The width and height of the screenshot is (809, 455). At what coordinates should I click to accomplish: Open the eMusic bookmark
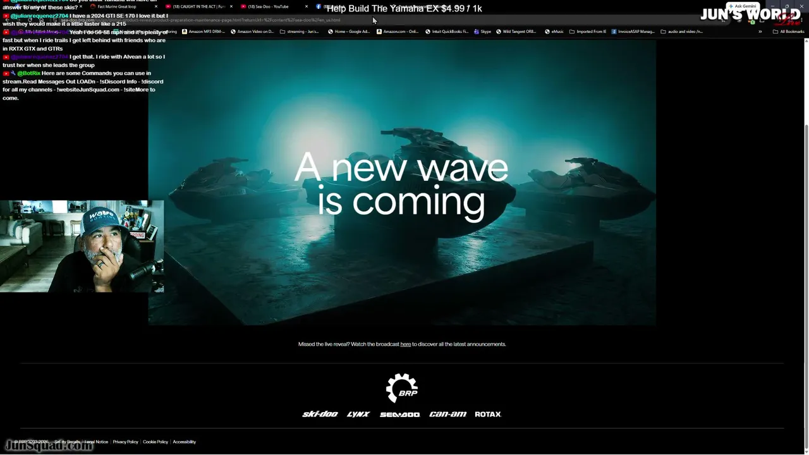554,32
